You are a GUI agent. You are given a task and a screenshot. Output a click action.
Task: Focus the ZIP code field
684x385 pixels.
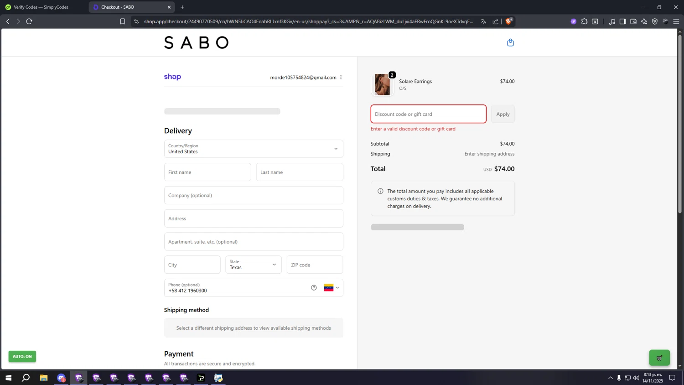315,265
